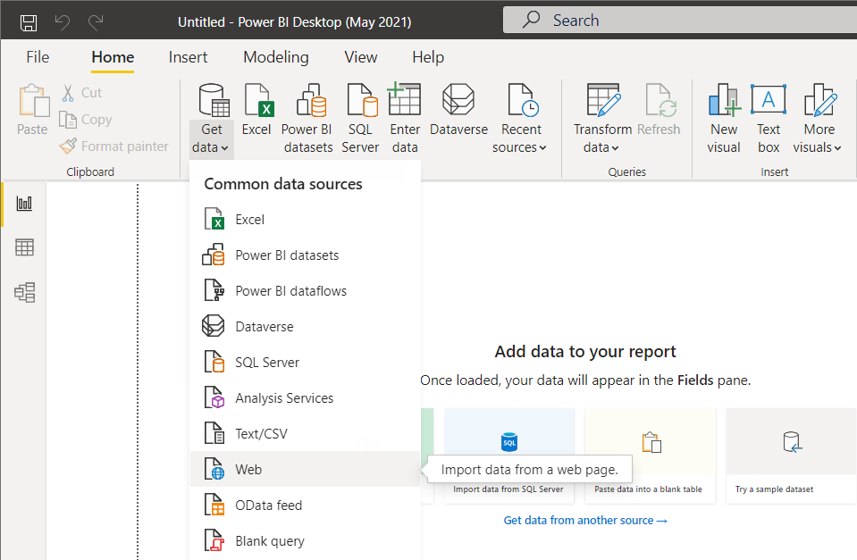857x560 pixels.
Task: Expand the Recent sources dropdown
Action: tap(542, 148)
